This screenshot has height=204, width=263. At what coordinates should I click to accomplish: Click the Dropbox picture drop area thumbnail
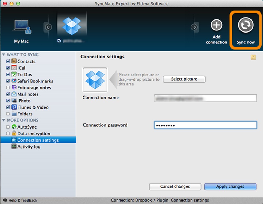click(x=95, y=80)
